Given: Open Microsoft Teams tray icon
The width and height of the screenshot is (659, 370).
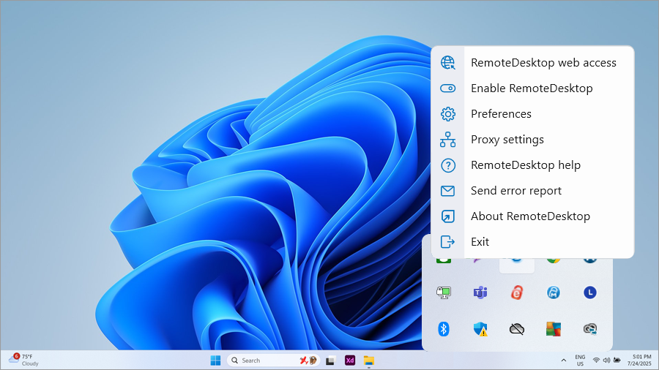Looking at the screenshot, I should click(x=480, y=292).
